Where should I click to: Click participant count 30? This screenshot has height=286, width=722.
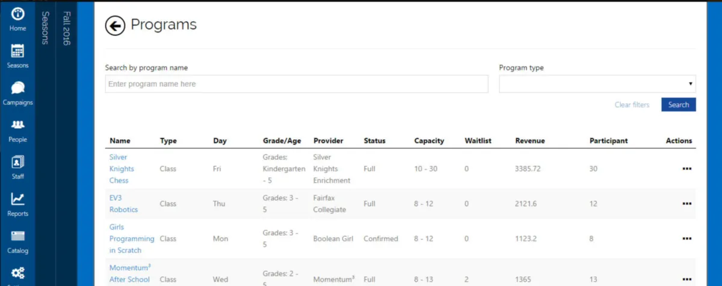coord(593,169)
